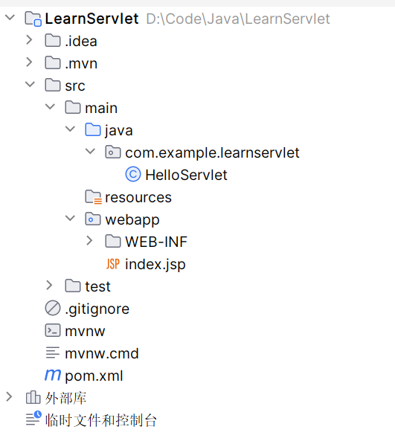Click the com.example.learnservlet package icon
Viewport: 395px width, 438px height.
tap(113, 152)
